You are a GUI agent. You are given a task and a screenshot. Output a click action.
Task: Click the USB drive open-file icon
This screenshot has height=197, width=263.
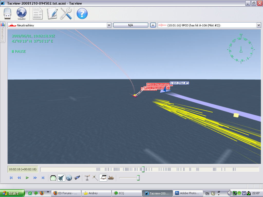pos(7,14)
